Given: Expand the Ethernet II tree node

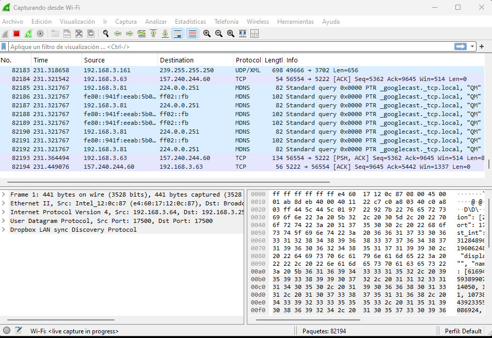Looking at the screenshot, I should tap(4, 203).
